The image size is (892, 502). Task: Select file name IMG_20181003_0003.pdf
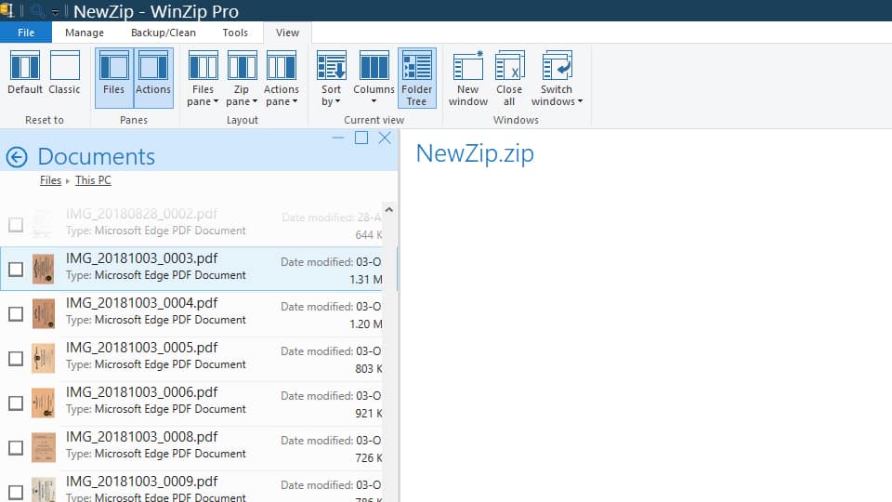(x=141, y=258)
